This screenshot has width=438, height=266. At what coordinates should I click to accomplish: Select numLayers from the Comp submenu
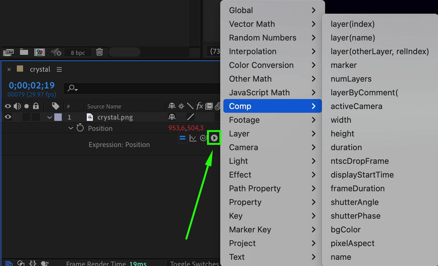coord(351,79)
